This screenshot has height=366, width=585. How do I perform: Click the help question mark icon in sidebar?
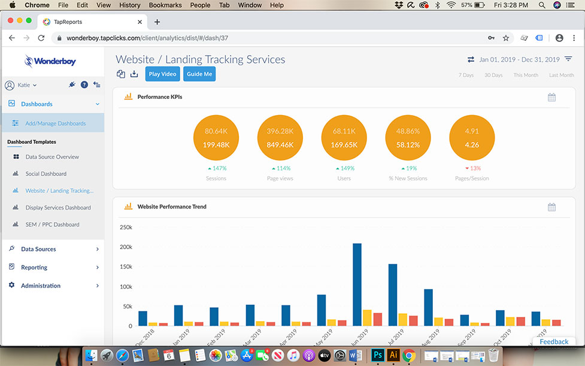pyautogui.click(x=84, y=84)
